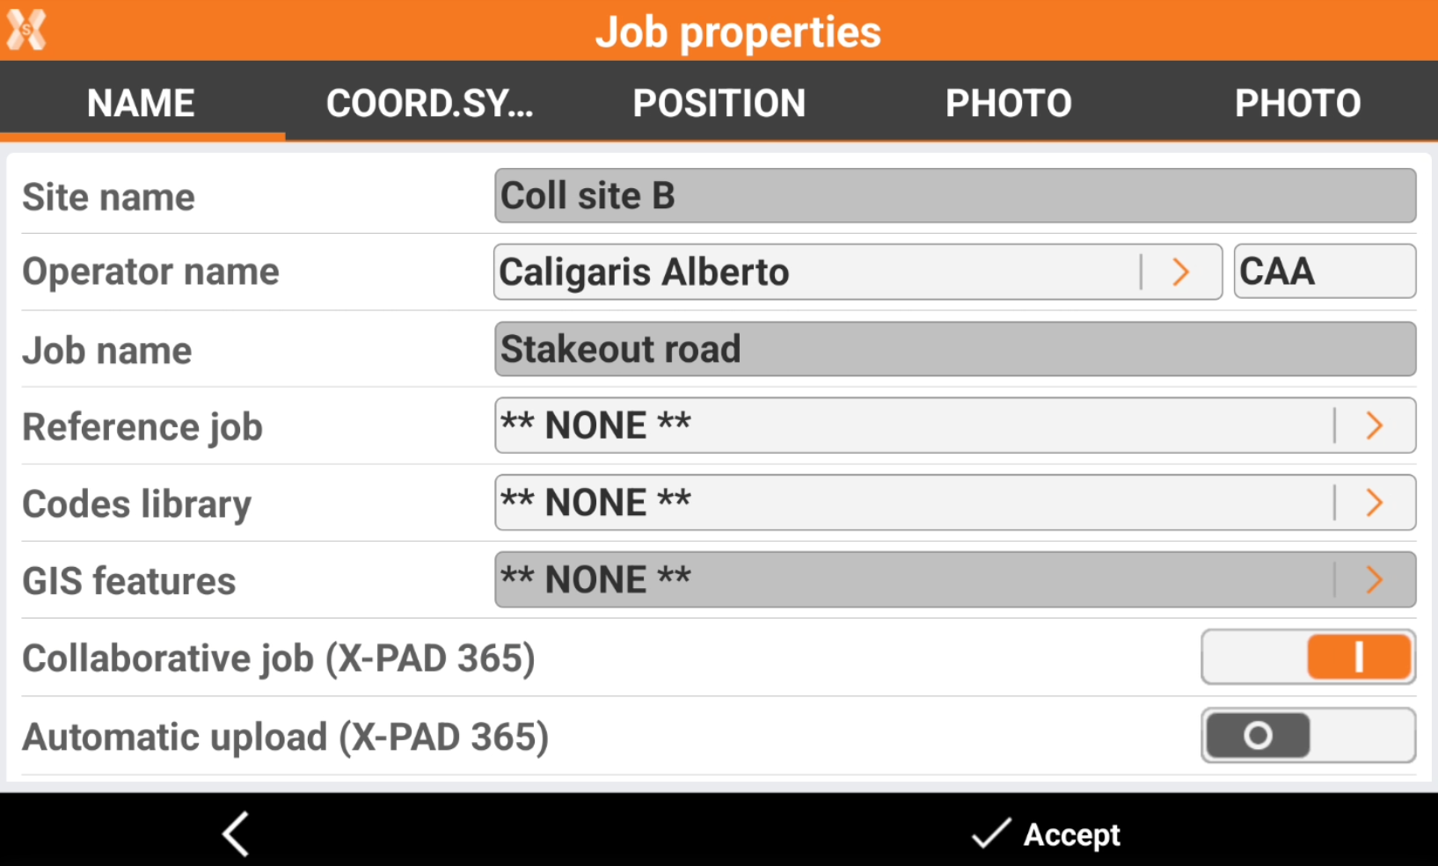Switch to the COORD.SY... tab
1438x866 pixels.
click(x=430, y=103)
